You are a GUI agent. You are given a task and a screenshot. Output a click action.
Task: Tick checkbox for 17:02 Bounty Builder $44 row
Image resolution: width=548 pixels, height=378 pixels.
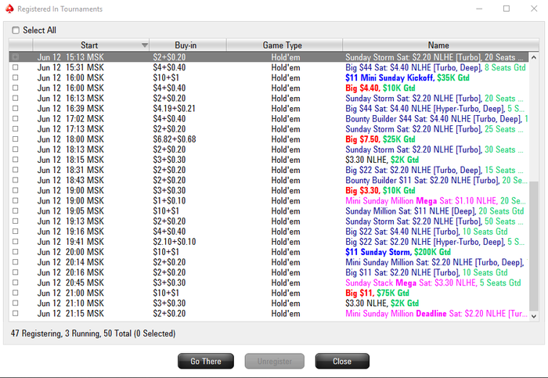click(16, 118)
